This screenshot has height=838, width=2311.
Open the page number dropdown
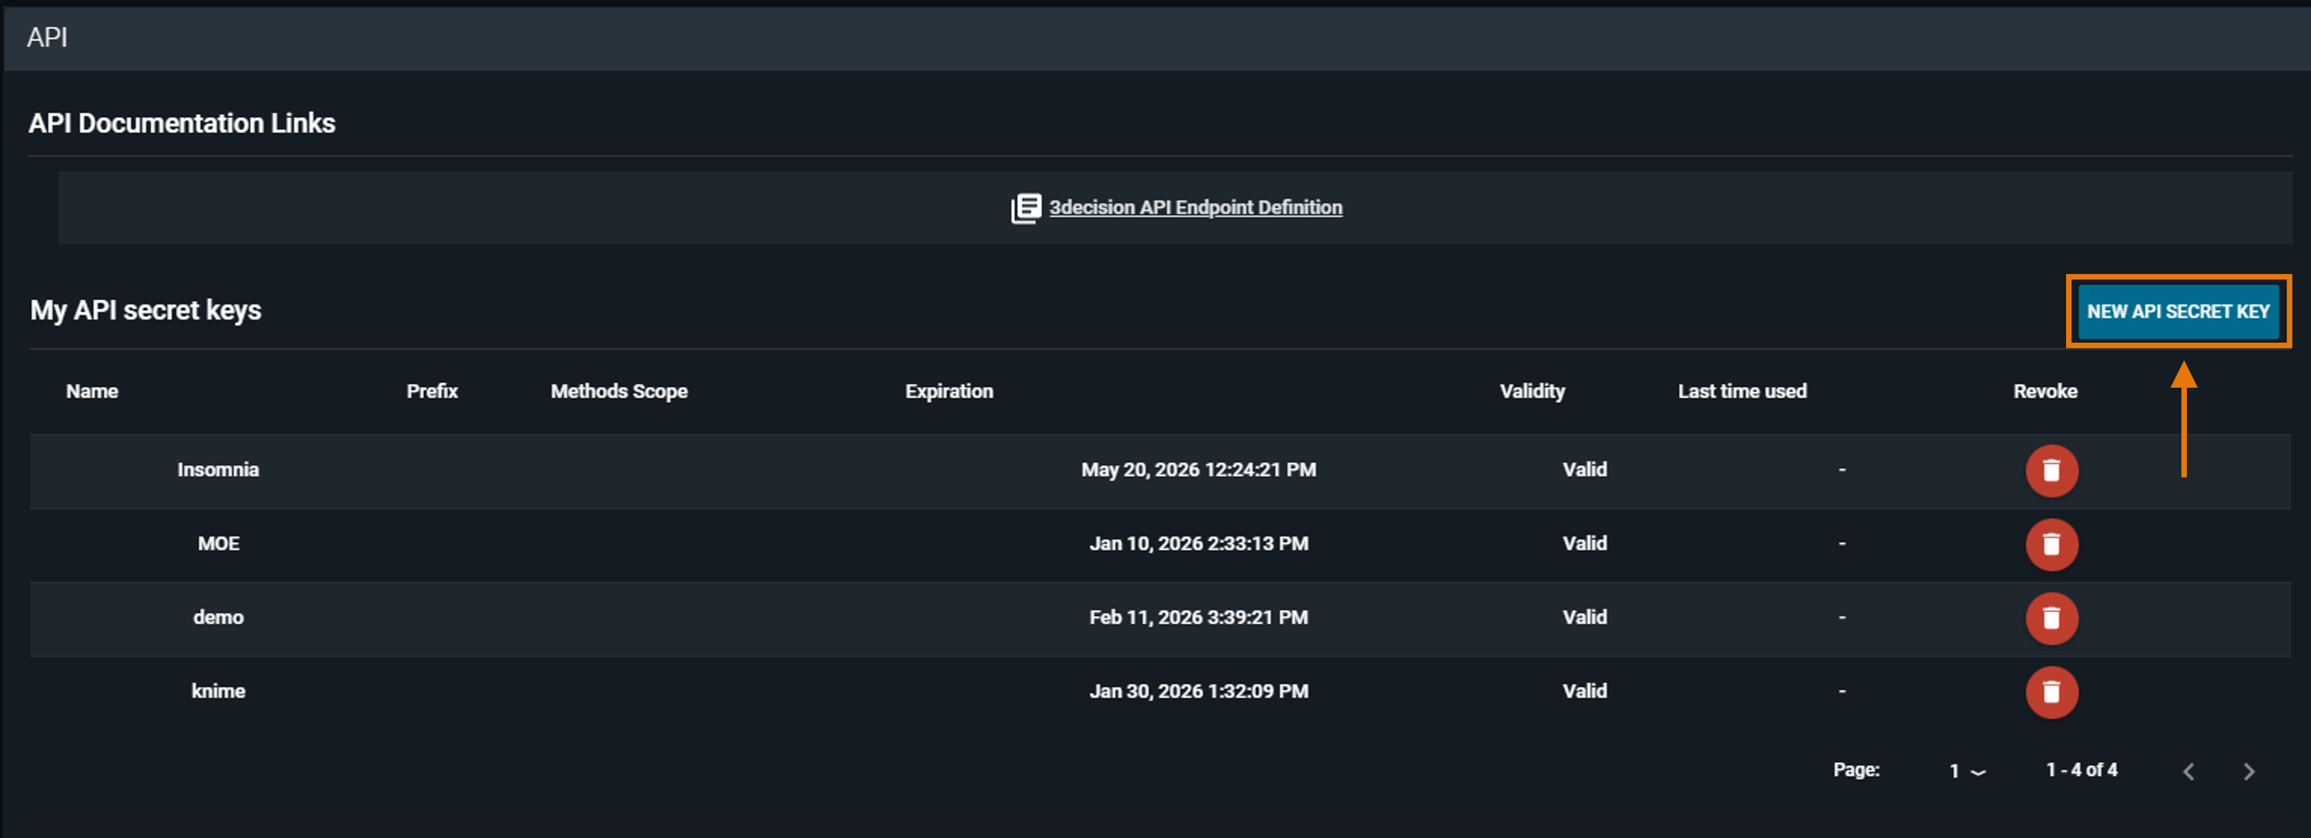click(x=1967, y=770)
